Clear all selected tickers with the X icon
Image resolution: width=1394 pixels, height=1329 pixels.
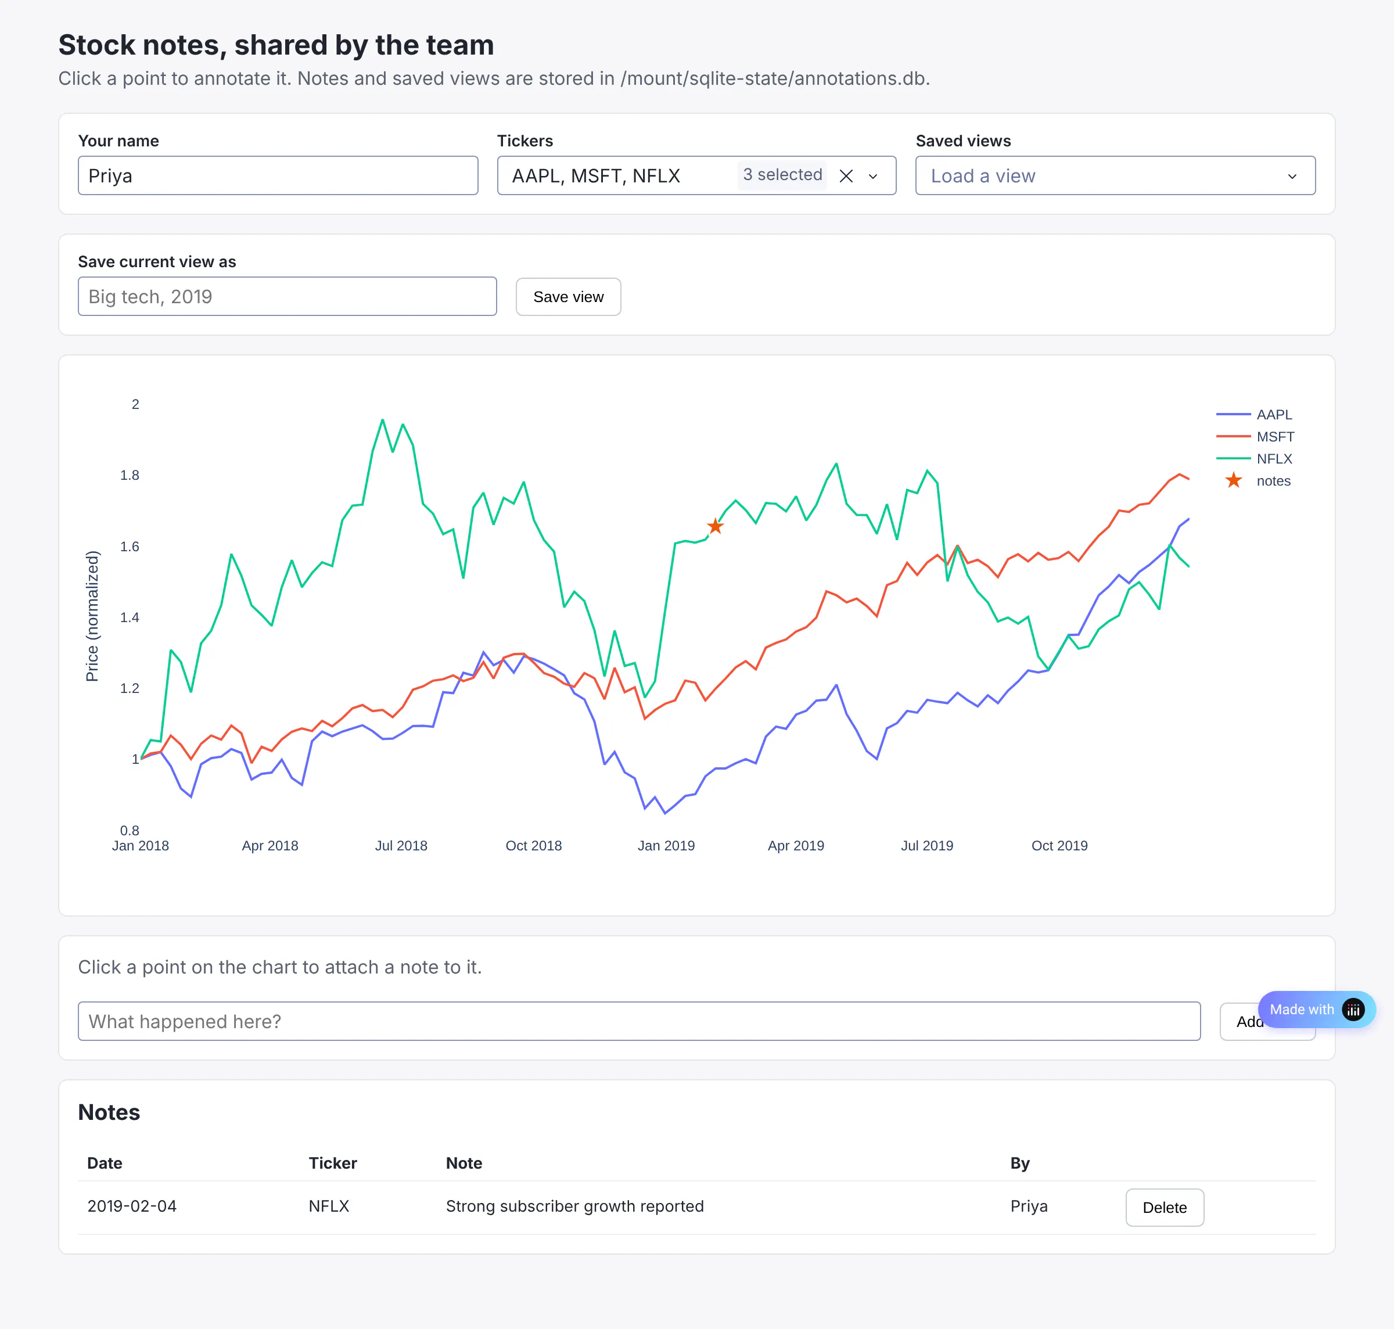tap(846, 175)
